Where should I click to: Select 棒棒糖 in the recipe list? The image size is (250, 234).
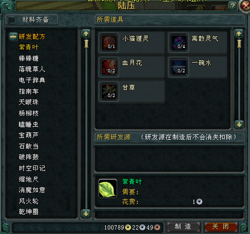tap(28, 58)
